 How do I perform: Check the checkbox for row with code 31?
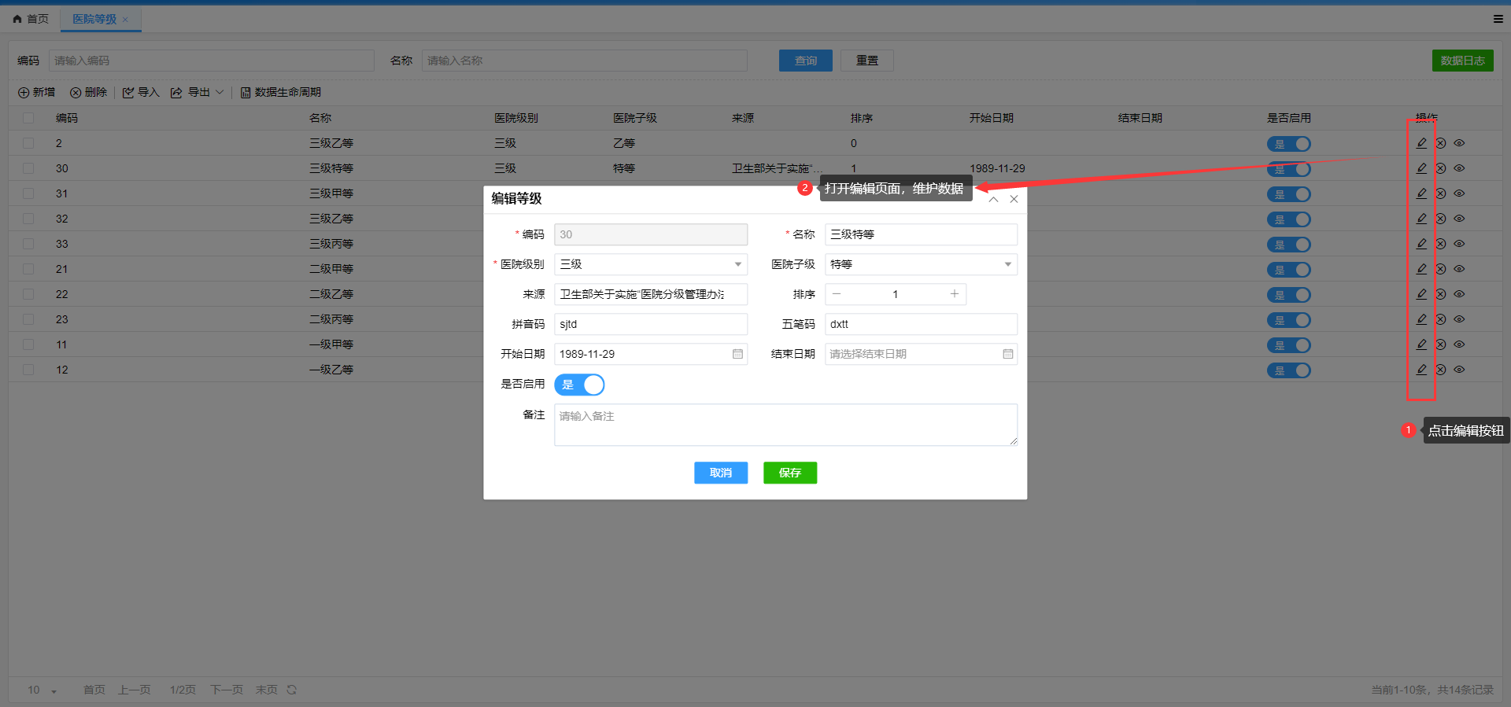(28, 193)
